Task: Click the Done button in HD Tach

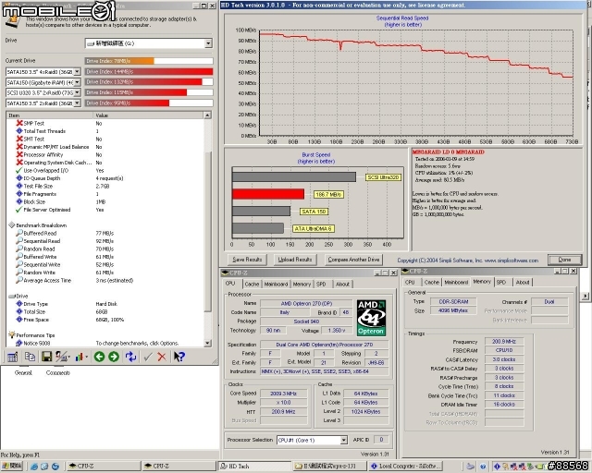Action: (x=564, y=260)
